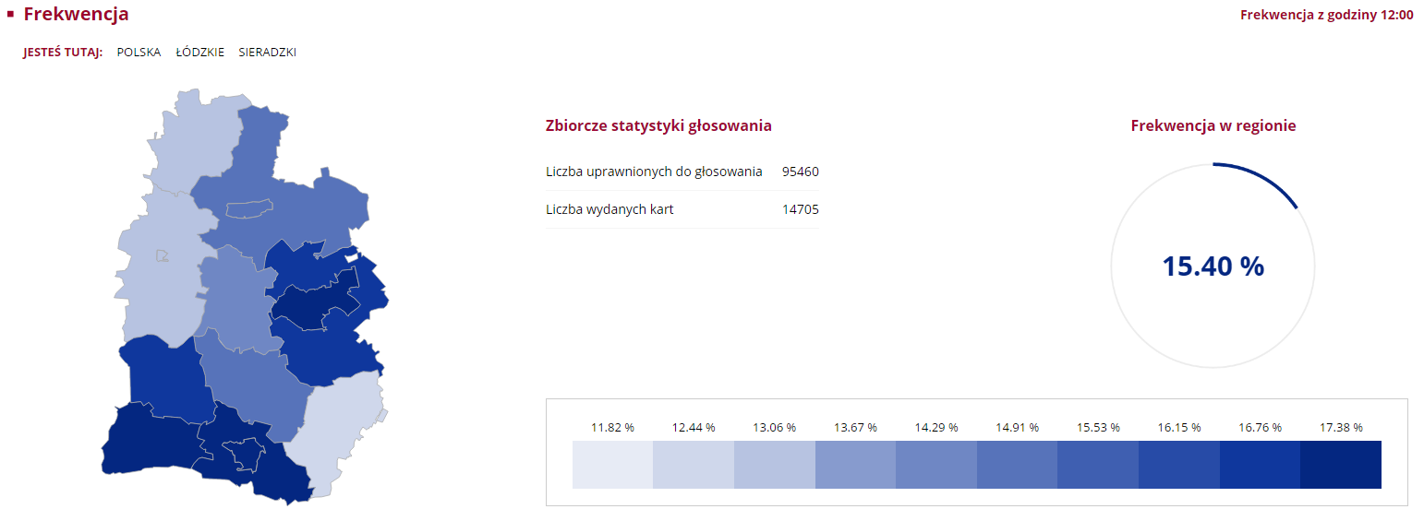1424x521 pixels.
Task: Click POLSKA in the breadcrumb trail
Action: pos(139,53)
